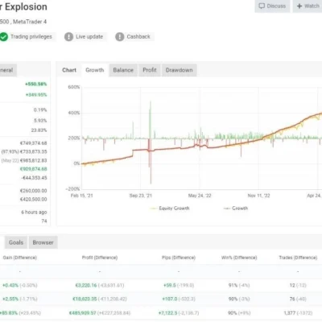Click the green Trading privileges checkmark icon
Screen dimensions: 322x322
tap(4, 37)
